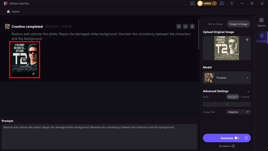Add more coins with plus icon

tap(214, 3)
